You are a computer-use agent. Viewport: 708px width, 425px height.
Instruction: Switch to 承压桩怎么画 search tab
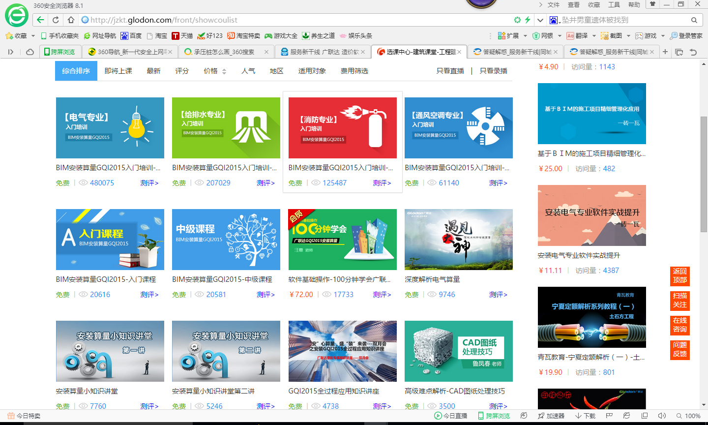click(226, 52)
